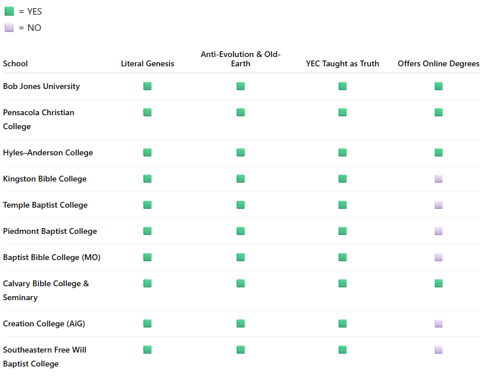Screen dimensions: 486x377
Task: Click Piedmont Baptist College Anti-Evolution green square
Action: tap(241, 231)
